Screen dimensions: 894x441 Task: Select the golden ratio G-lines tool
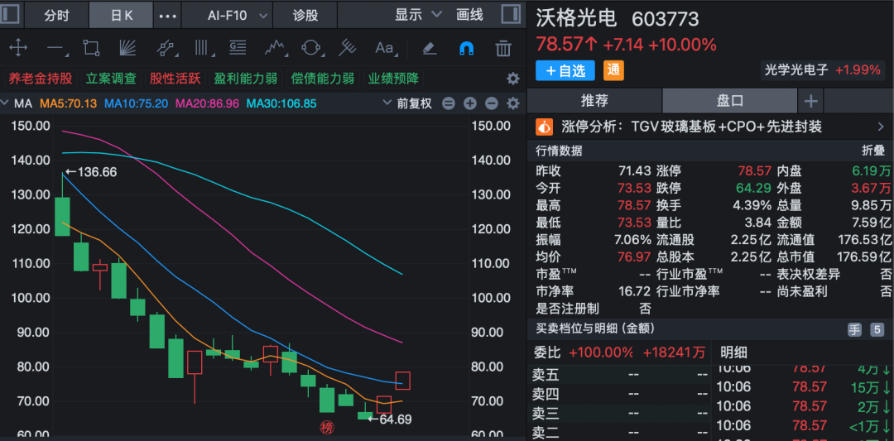click(x=238, y=48)
